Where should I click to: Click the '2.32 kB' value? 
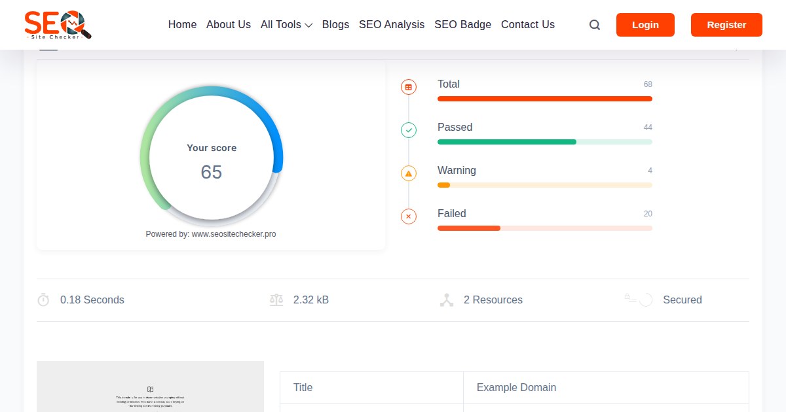click(311, 300)
